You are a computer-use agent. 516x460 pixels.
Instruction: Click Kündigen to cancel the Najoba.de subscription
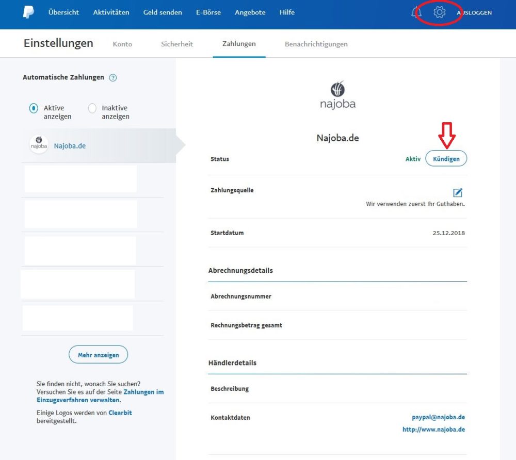pyautogui.click(x=446, y=158)
